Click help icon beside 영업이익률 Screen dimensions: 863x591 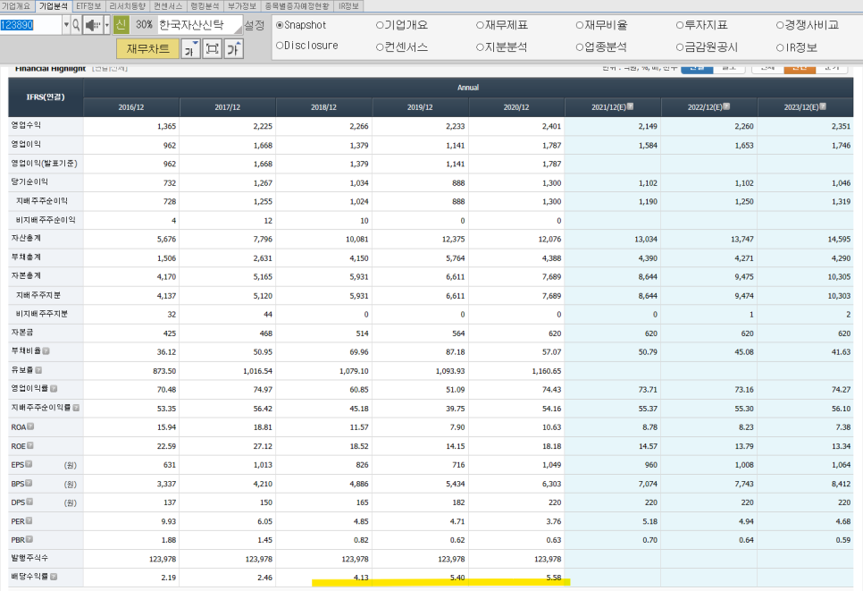[x=54, y=389]
